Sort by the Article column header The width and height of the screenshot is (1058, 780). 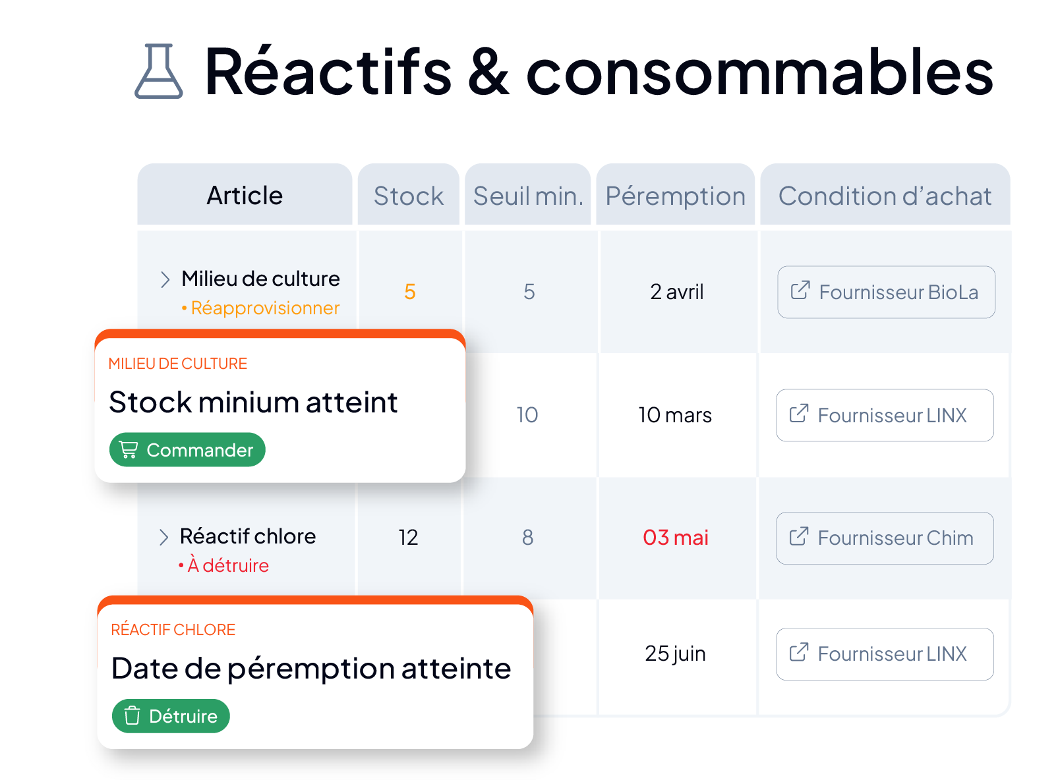(x=245, y=195)
